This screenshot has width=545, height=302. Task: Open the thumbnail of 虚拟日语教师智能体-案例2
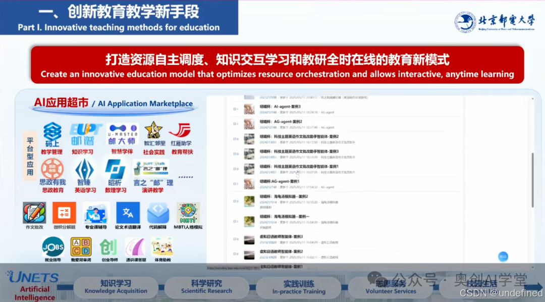tap(249, 255)
